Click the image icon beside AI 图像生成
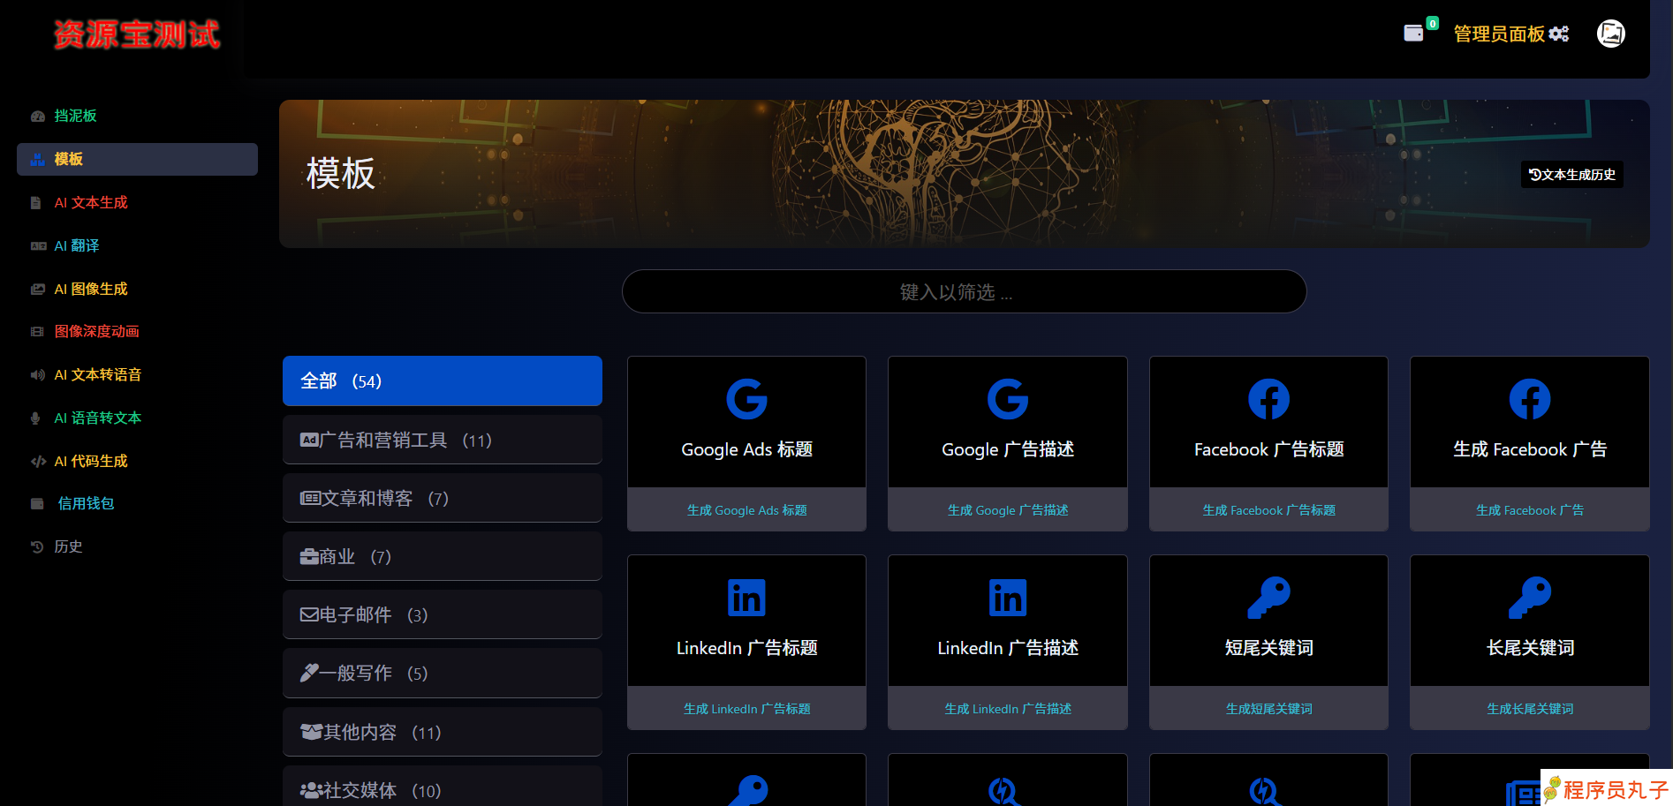The height and width of the screenshot is (806, 1673). (x=37, y=289)
